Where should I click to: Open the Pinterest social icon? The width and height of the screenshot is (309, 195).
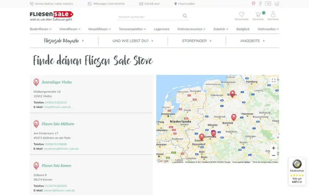[253, 3]
